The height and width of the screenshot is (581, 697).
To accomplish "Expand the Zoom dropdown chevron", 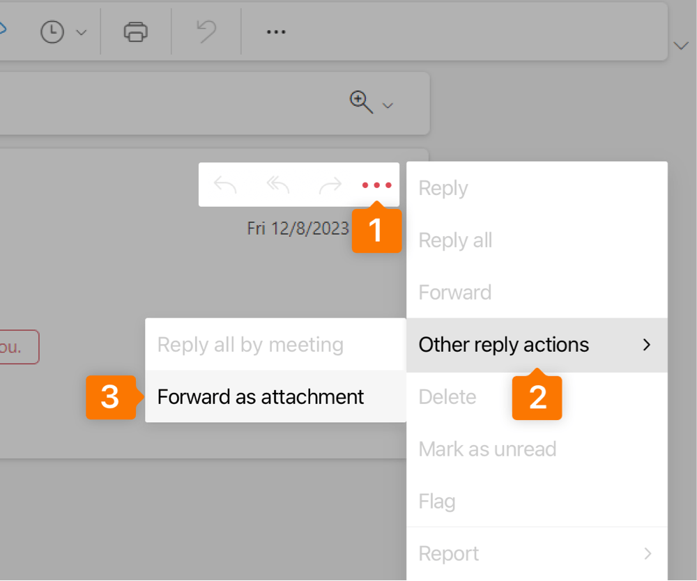I will pos(388,106).
